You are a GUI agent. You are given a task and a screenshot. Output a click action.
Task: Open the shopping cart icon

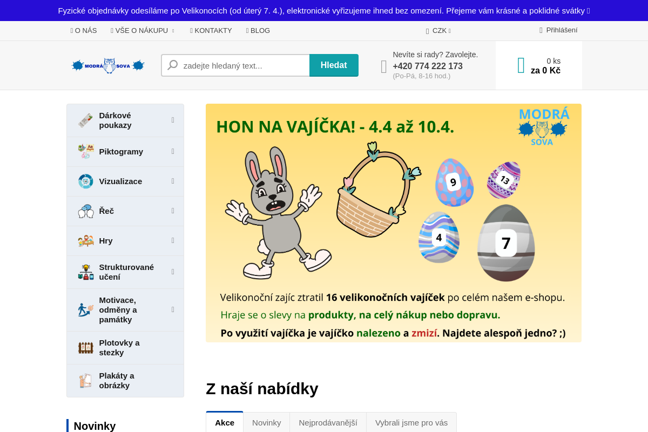[x=520, y=65]
